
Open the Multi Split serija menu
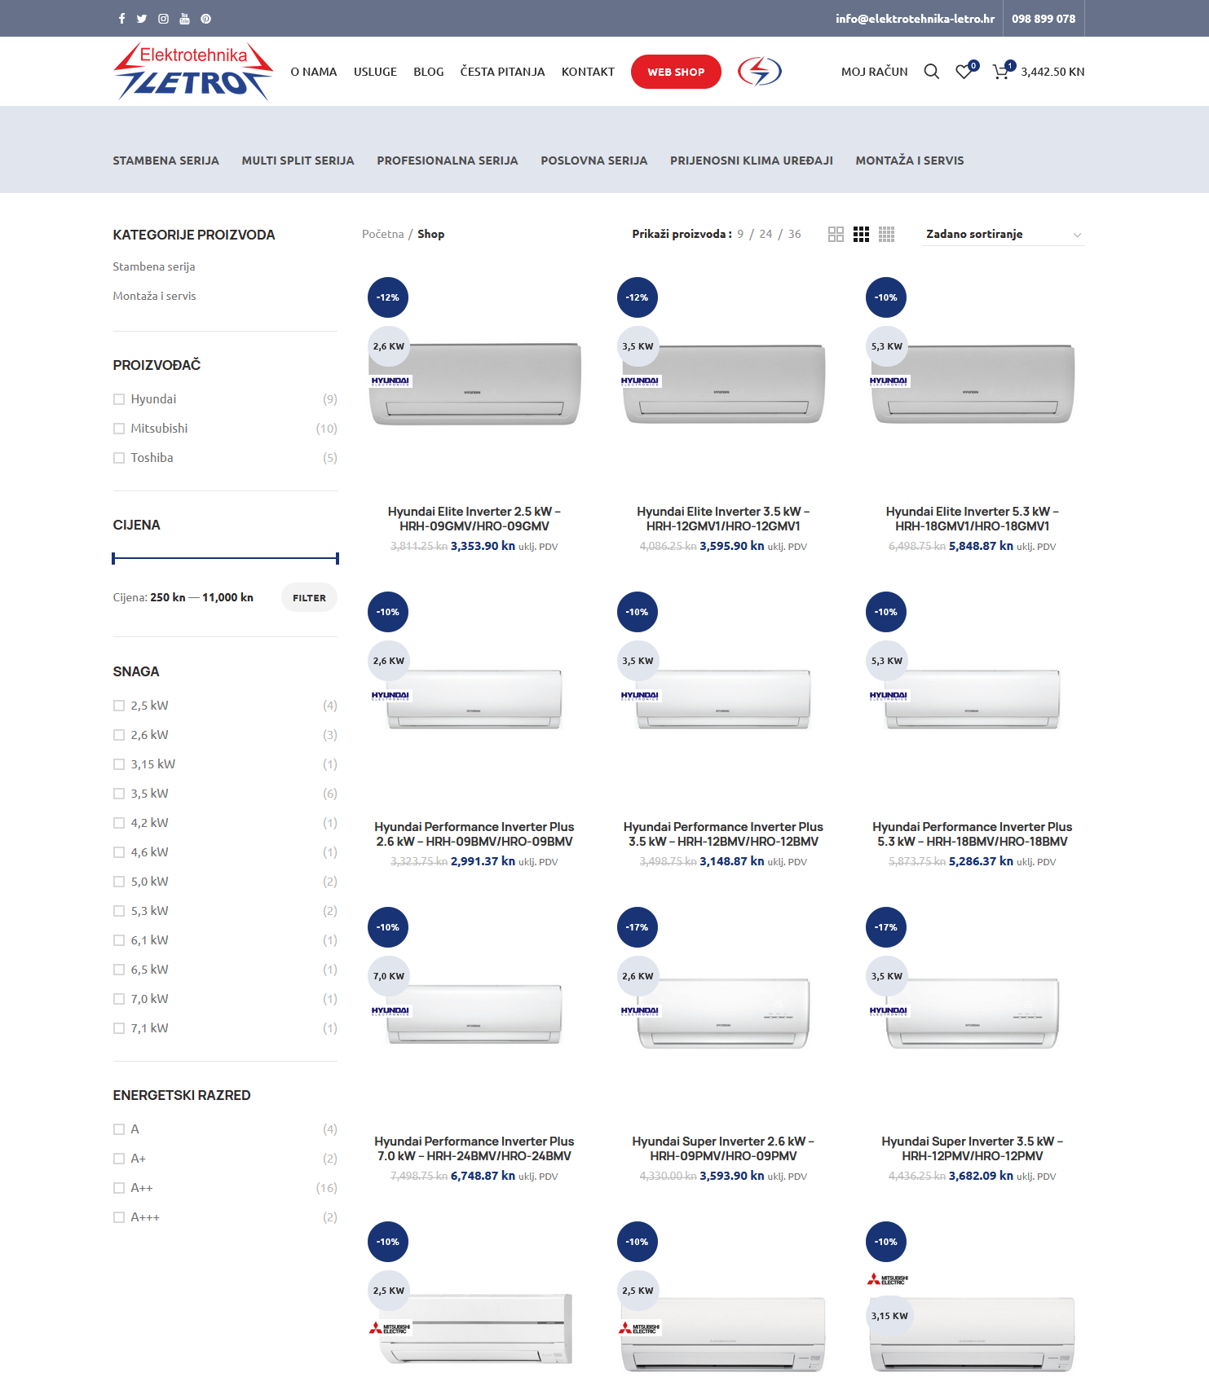pyautogui.click(x=298, y=161)
